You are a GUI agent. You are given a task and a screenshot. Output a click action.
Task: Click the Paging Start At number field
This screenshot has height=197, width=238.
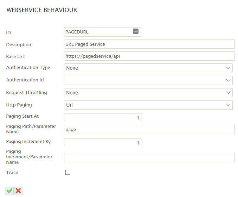click(x=103, y=117)
